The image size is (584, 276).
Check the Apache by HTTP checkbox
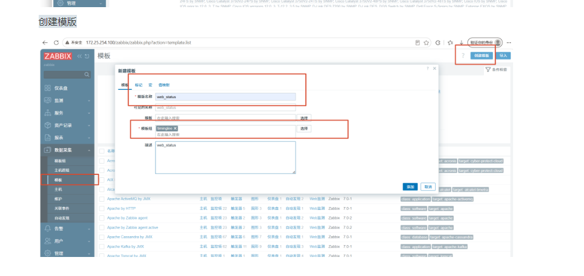(102, 208)
